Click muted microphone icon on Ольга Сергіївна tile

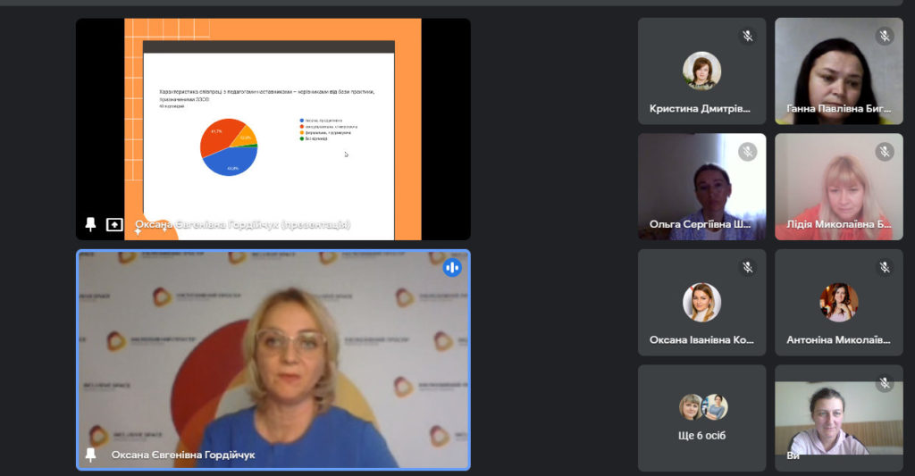[748, 152]
